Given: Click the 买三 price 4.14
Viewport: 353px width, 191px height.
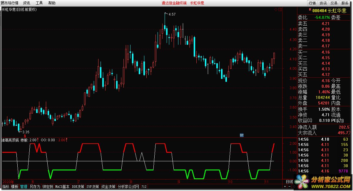Looking at the screenshot, I should tap(325, 63).
